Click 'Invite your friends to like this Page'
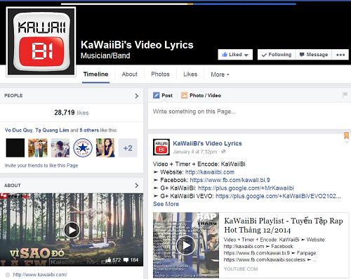This screenshot has height=279, width=351. click(41, 165)
